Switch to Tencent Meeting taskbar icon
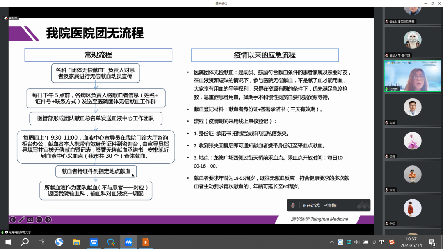Image resolution: width=443 pixels, height=249 pixels. (128, 242)
